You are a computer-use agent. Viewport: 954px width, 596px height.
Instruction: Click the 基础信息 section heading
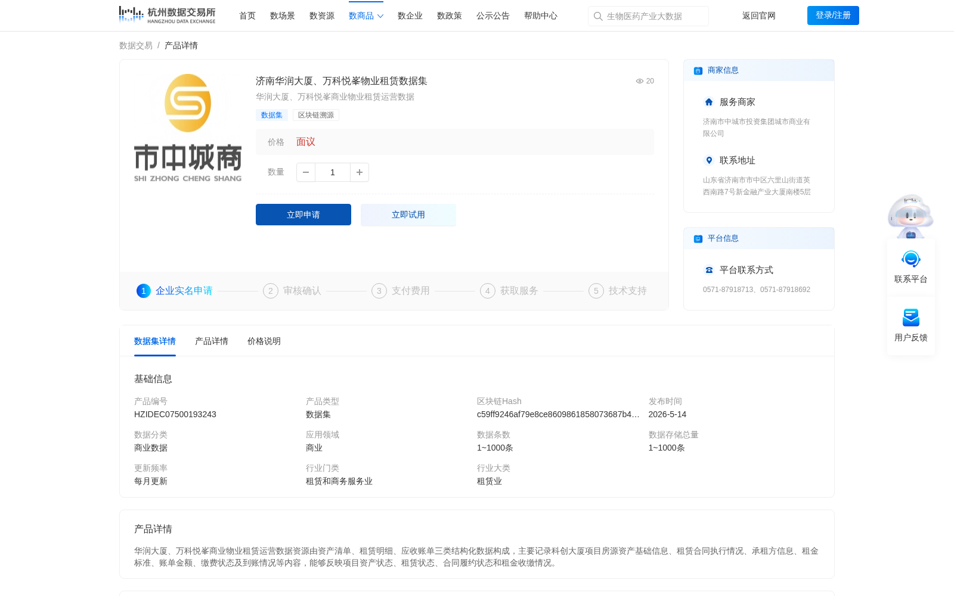pyautogui.click(x=153, y=379)
